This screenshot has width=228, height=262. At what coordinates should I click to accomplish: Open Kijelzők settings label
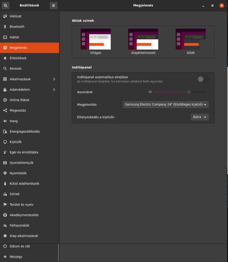coord(16,142)
